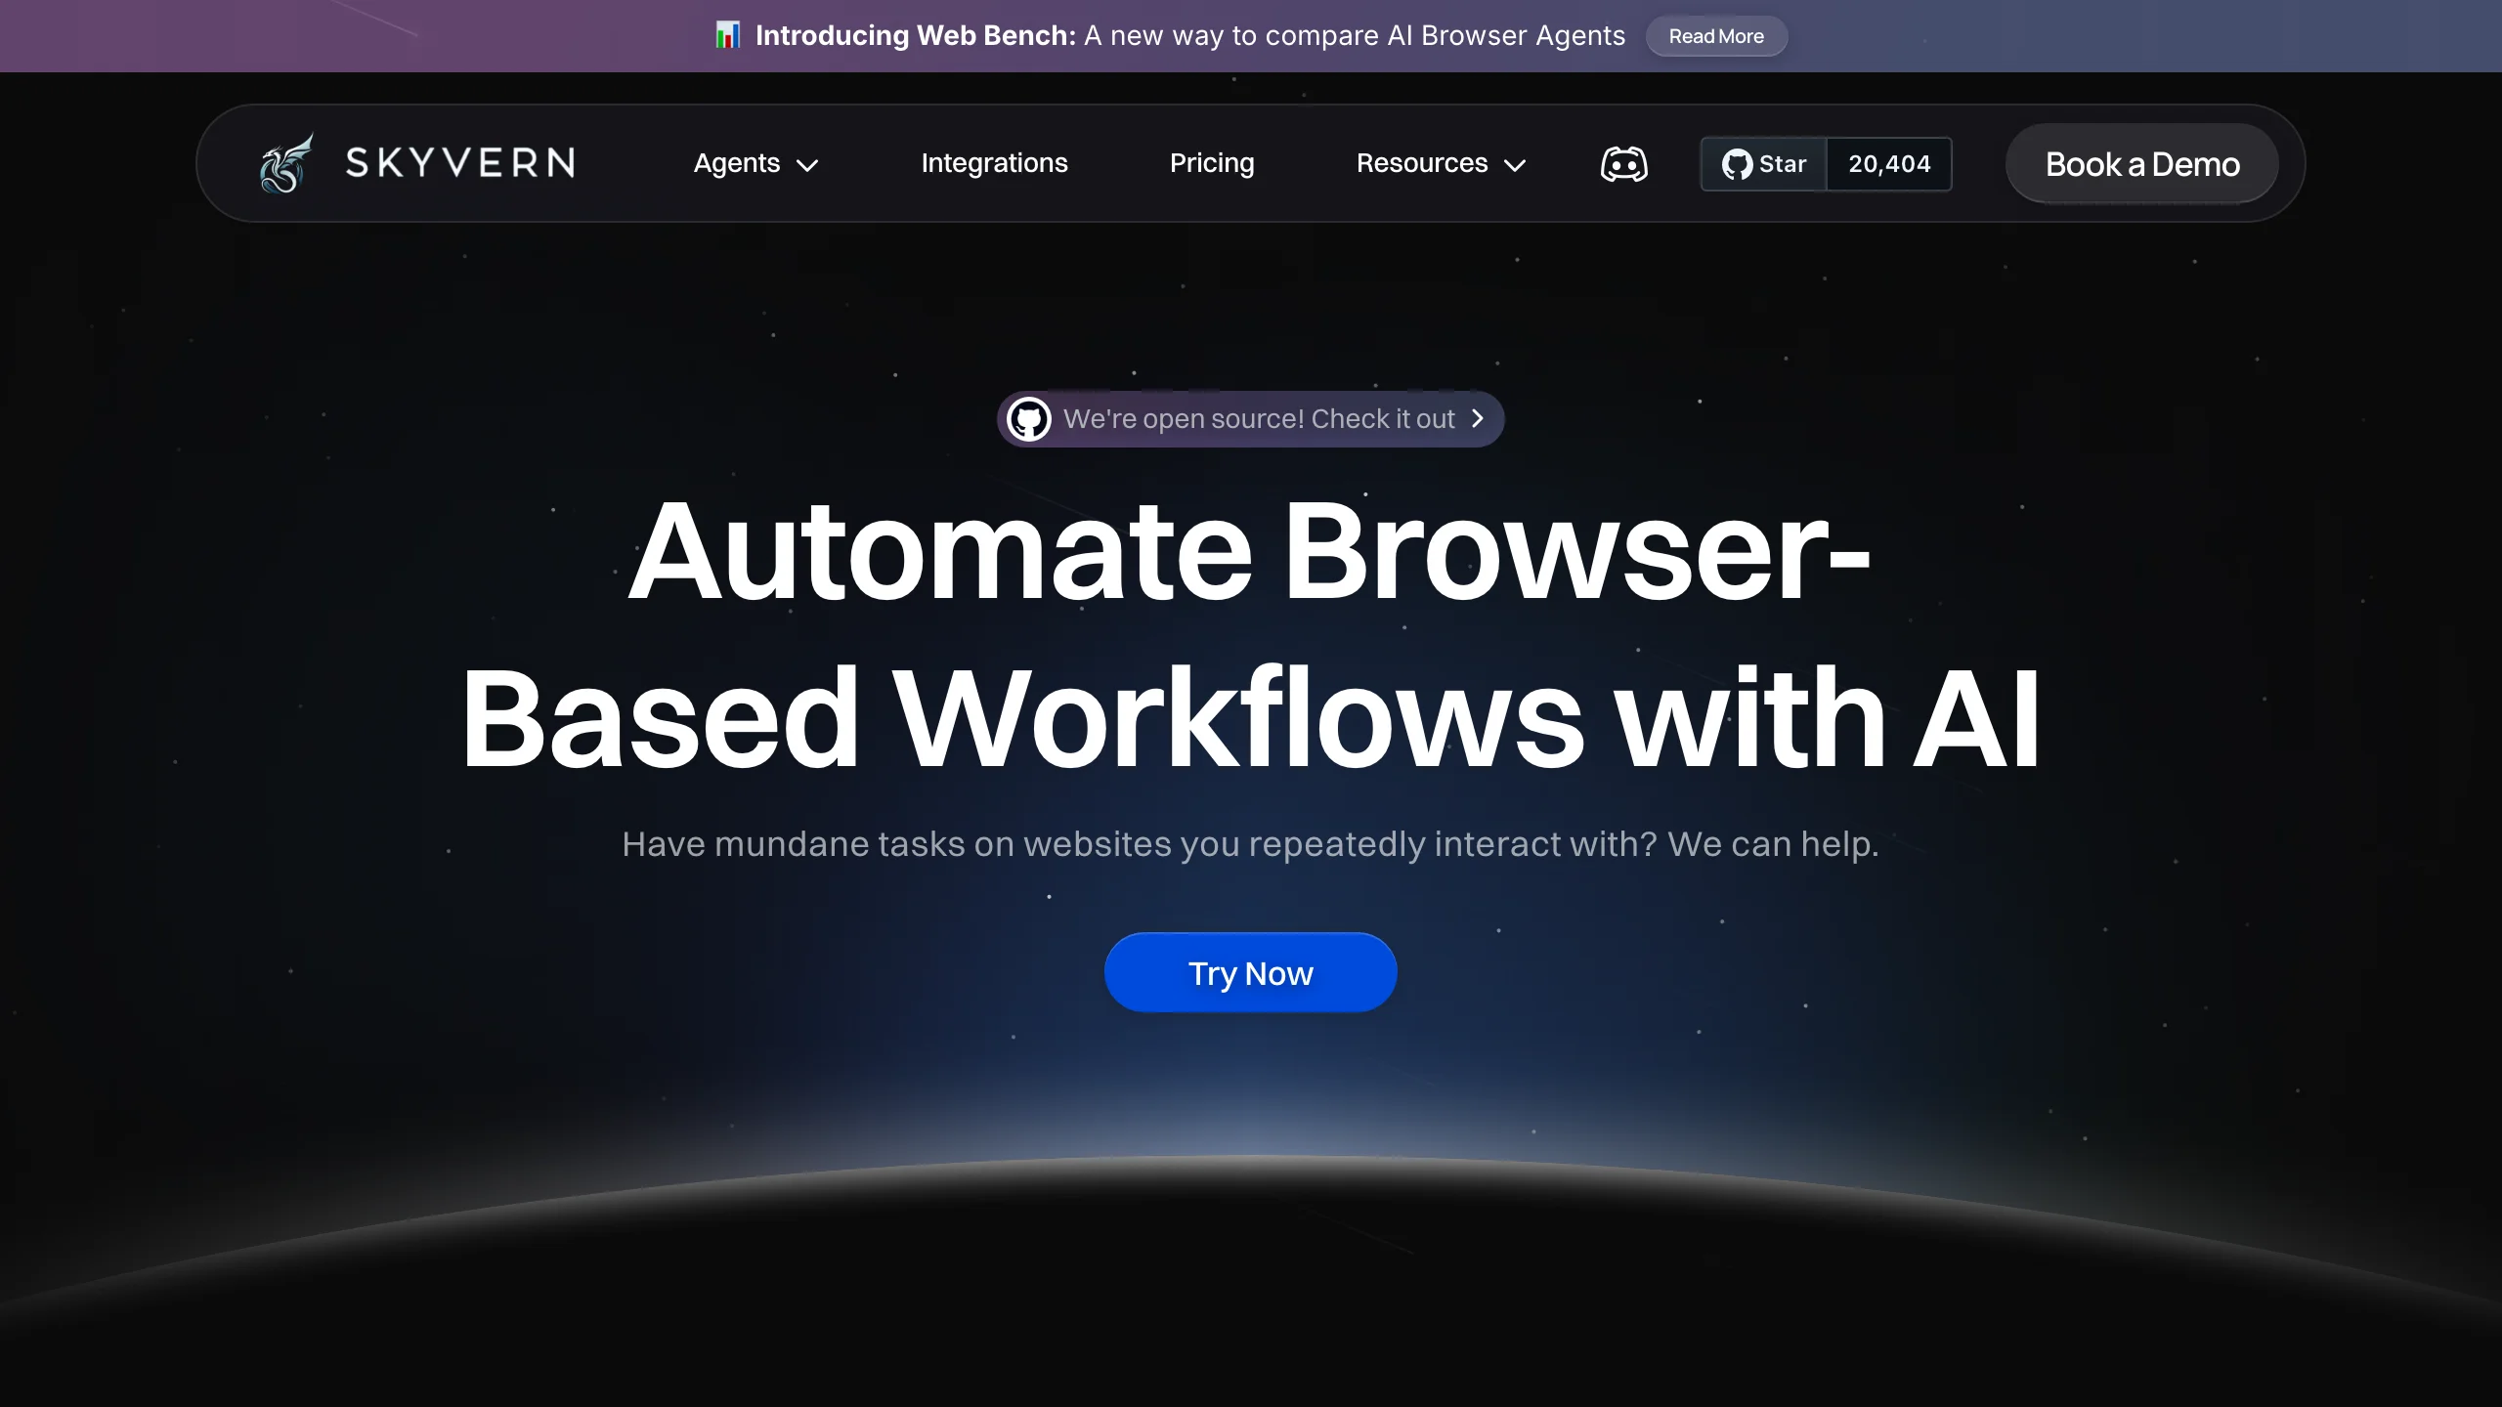Screen dimensions: 2502x1407
Task: Click the Skyvern dragon logo icon
Action: pyautogui.click(x=285, y=164)
